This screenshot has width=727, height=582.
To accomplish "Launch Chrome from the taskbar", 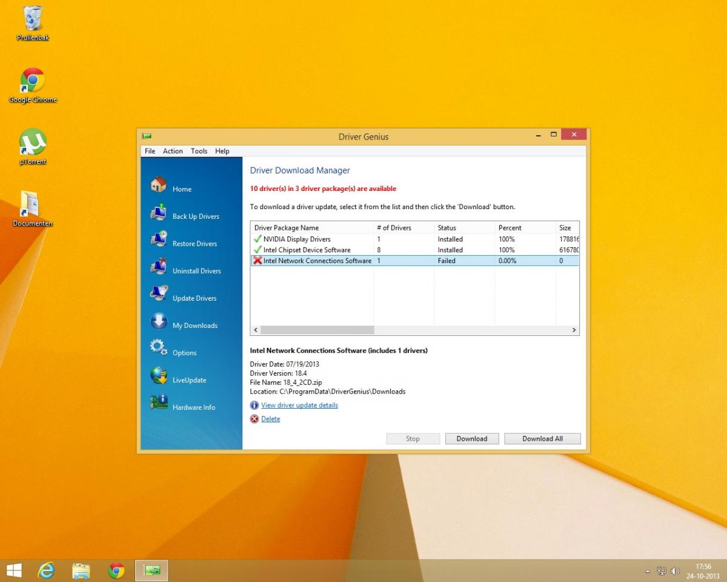I will tap(116, 570).
